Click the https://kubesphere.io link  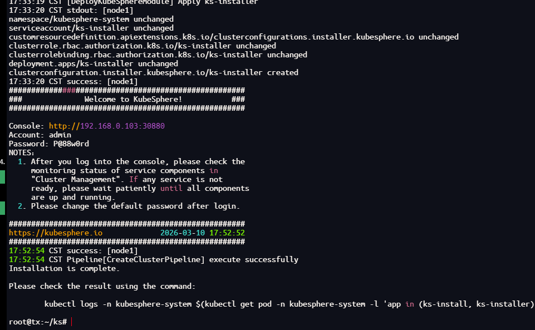(56, 233)
